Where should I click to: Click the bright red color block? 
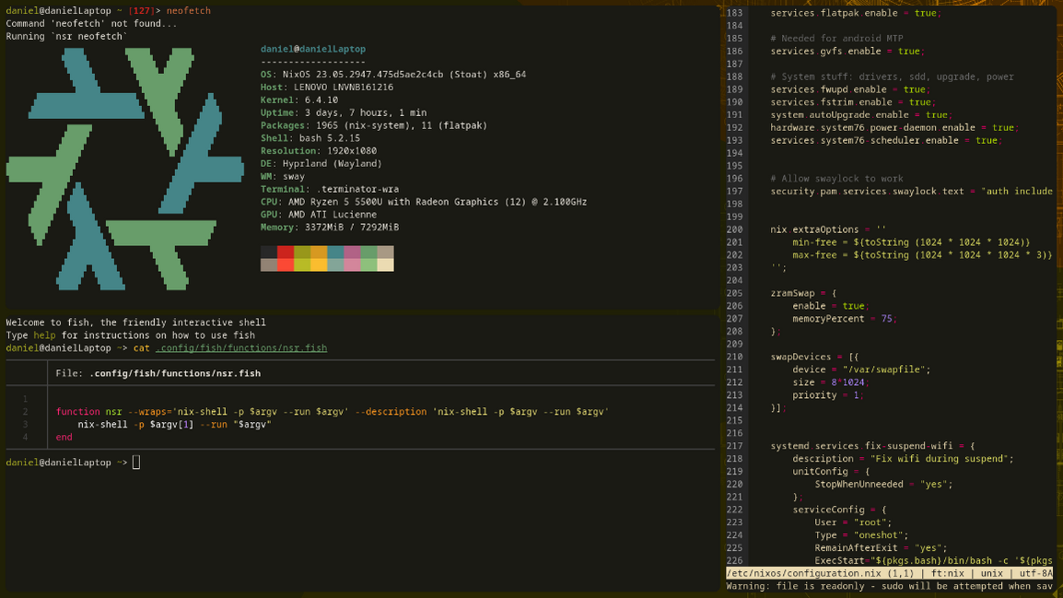click(286, 264)
